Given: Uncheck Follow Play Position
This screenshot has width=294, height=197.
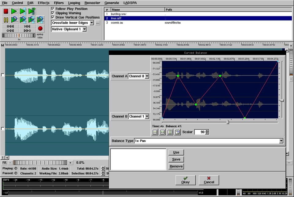Looking at the screenshot, I should click(53, 9).
